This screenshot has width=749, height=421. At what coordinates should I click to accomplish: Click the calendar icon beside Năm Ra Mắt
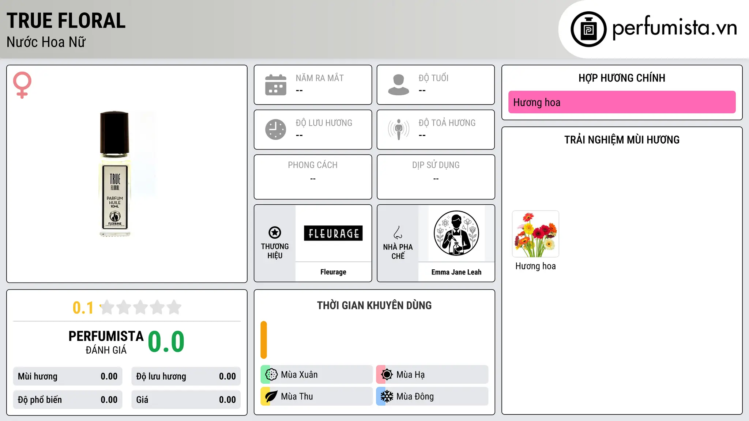276,85
